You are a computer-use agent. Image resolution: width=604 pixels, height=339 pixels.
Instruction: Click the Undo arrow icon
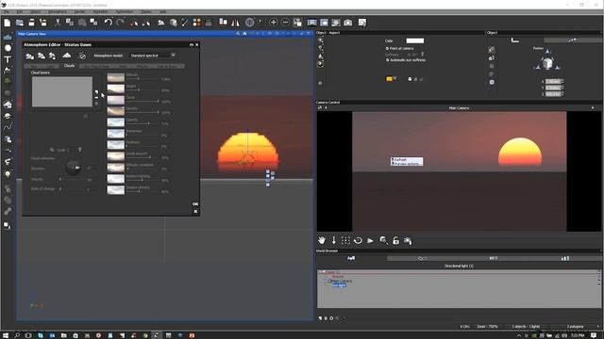pyautogui.click(x=109, y=23)
